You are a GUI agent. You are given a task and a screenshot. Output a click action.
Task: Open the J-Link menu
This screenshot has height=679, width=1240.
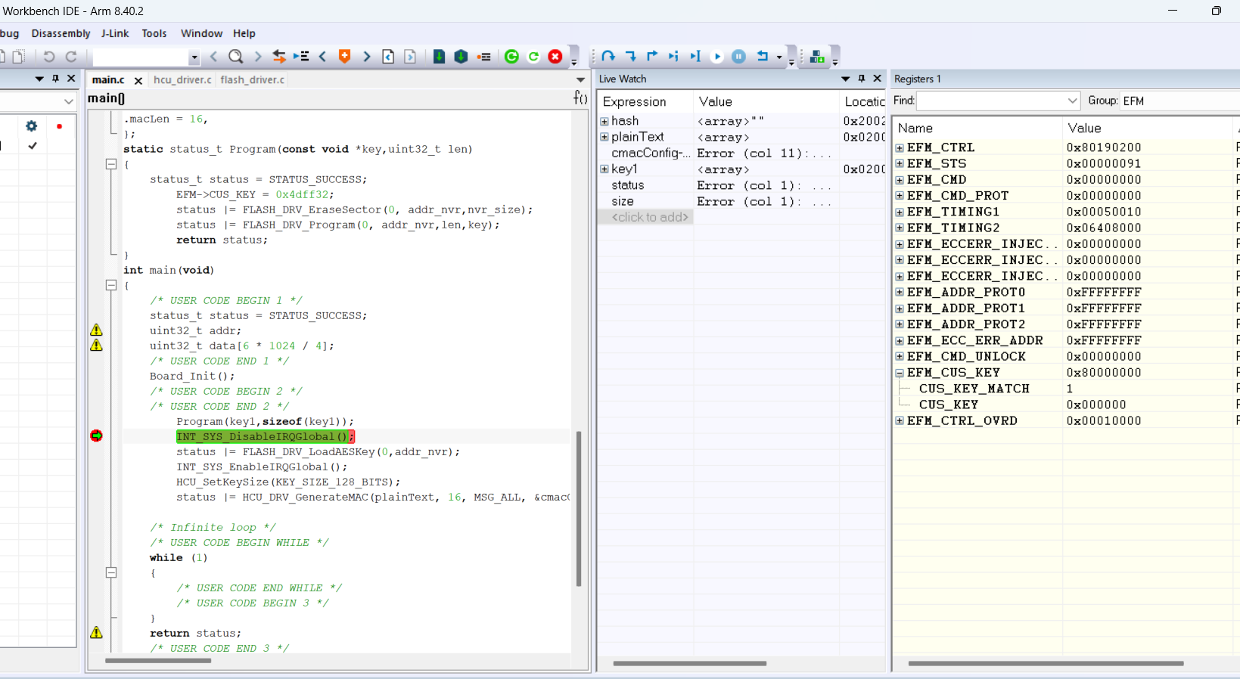pyautogui.click(x=115, y=33)
